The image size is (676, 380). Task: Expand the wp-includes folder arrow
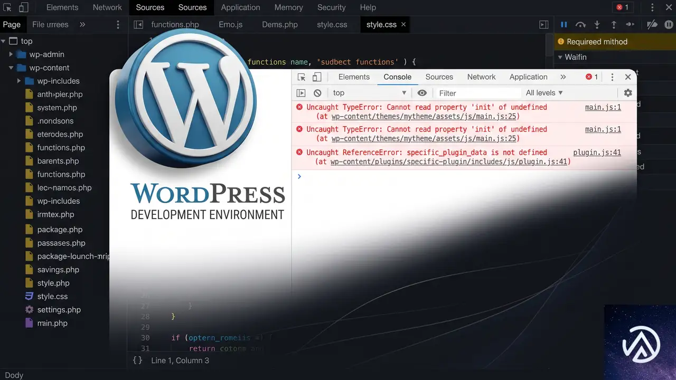point(19,81)
